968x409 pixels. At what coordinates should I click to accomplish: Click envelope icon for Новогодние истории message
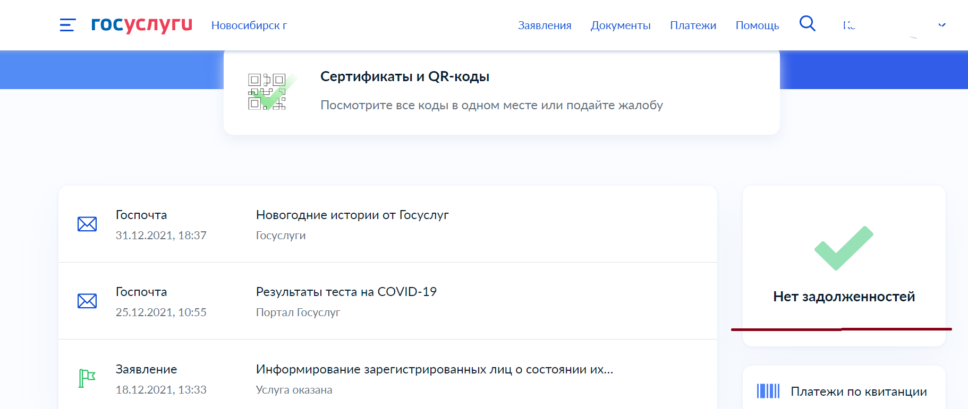click(x=87, y=224)
